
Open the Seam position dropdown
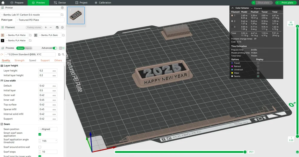point(48,129)
